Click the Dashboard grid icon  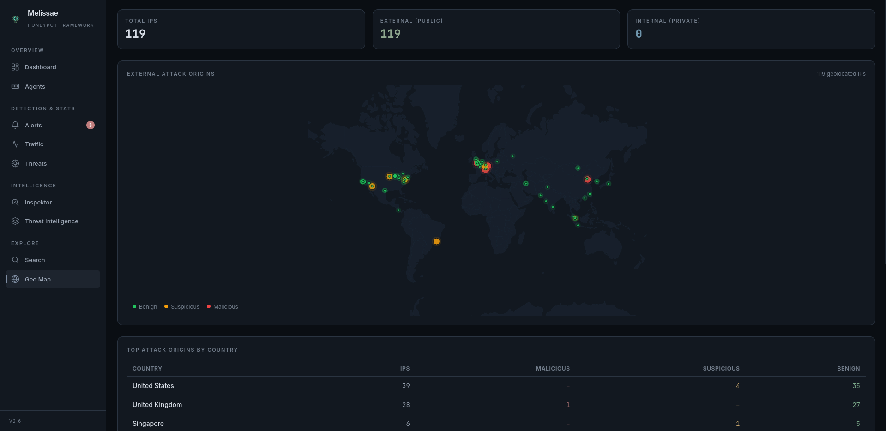coord(15,67)
